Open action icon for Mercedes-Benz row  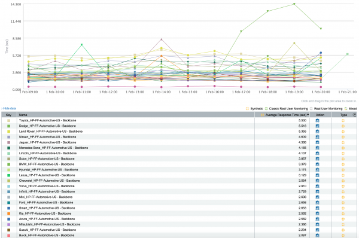[x=317, y=148]
